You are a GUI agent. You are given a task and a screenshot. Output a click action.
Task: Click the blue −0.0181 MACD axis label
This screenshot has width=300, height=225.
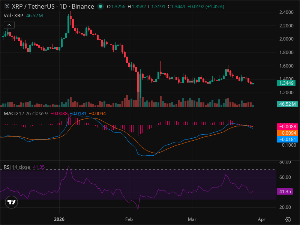[287, 139]
